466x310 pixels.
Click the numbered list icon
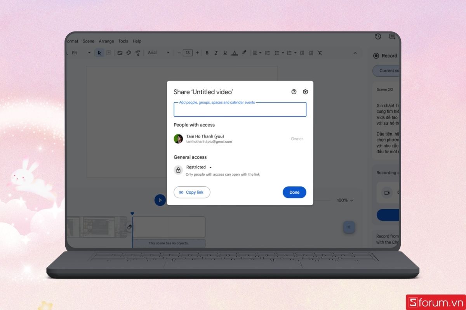[x=289, y=53]
